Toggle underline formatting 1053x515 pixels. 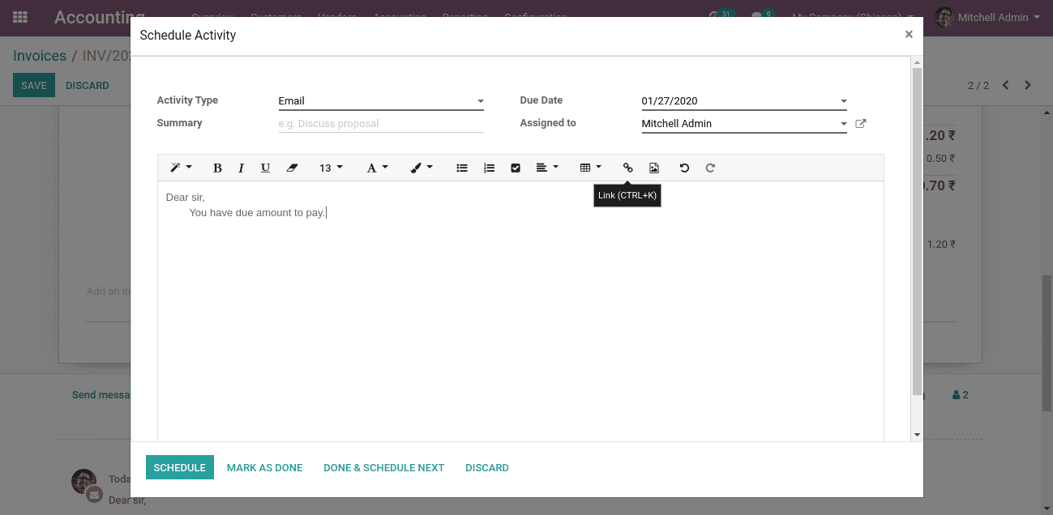(265, 168)
